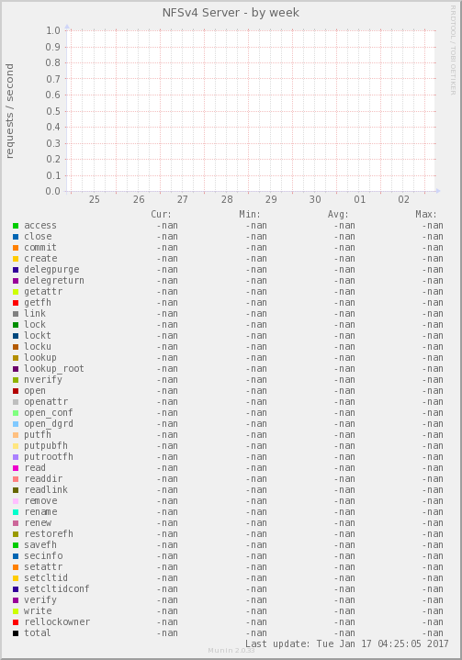The height and width of the screenshot is (660, 462).
Task: Select the gray swatch beside link
Action: [16, 314]
